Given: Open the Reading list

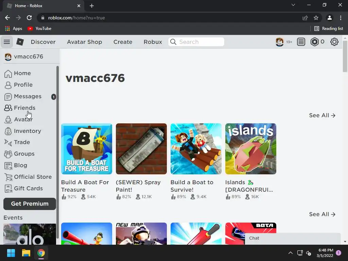Looking at the screenshot, I should (329, 29).
